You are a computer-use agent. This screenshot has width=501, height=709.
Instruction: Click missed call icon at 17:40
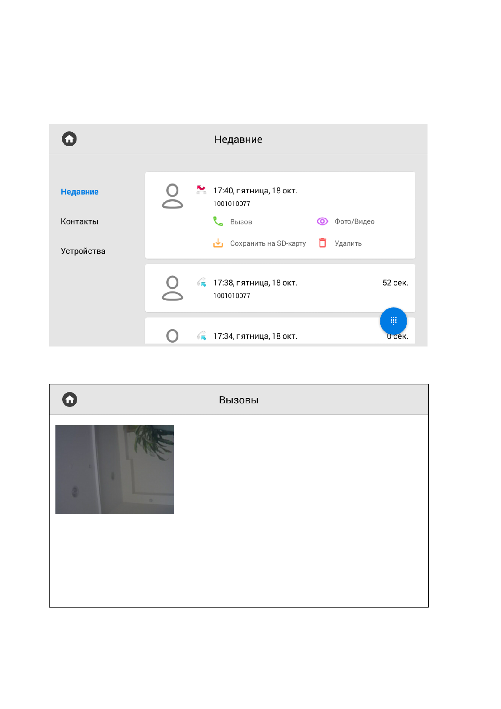click(x=201, y=190)
